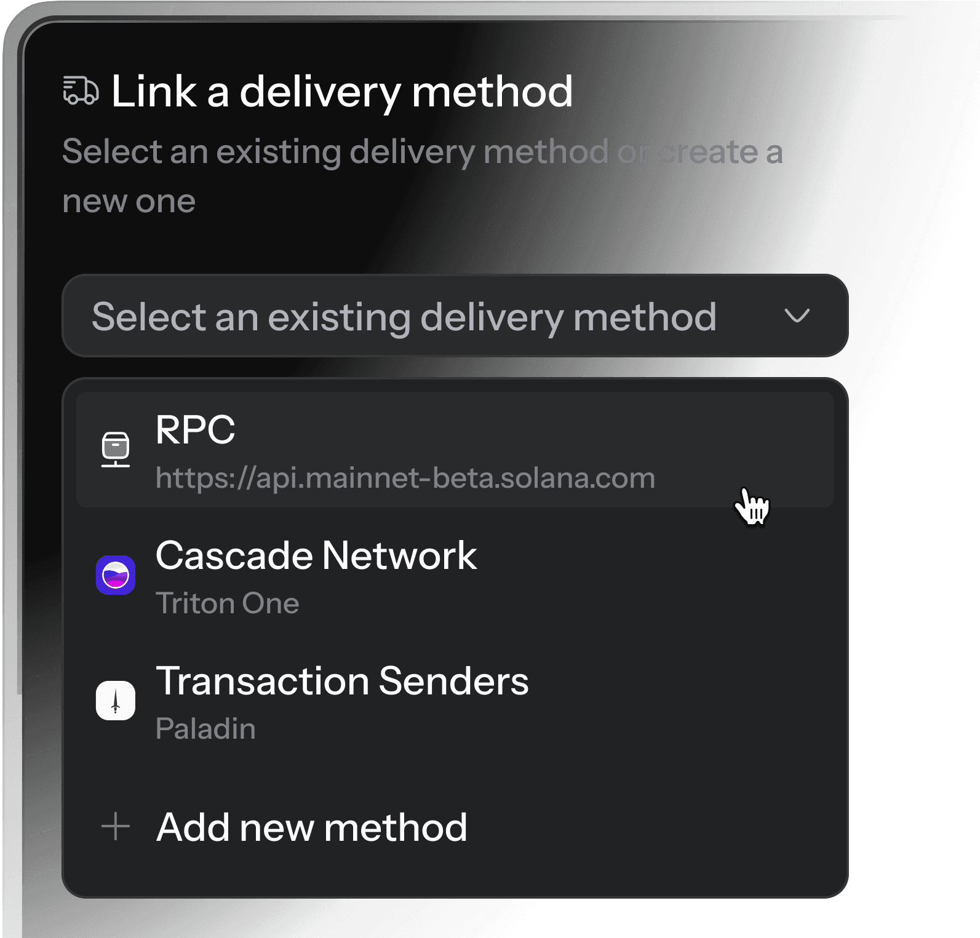Screen dimensions: 980x938
Task: Click the plus icon for new method
Action: click(x=116, y=827)
